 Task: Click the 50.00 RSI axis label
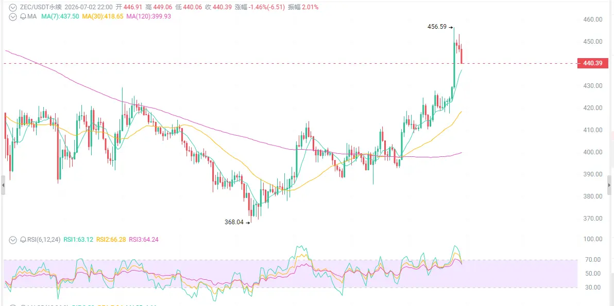point(593,273)
